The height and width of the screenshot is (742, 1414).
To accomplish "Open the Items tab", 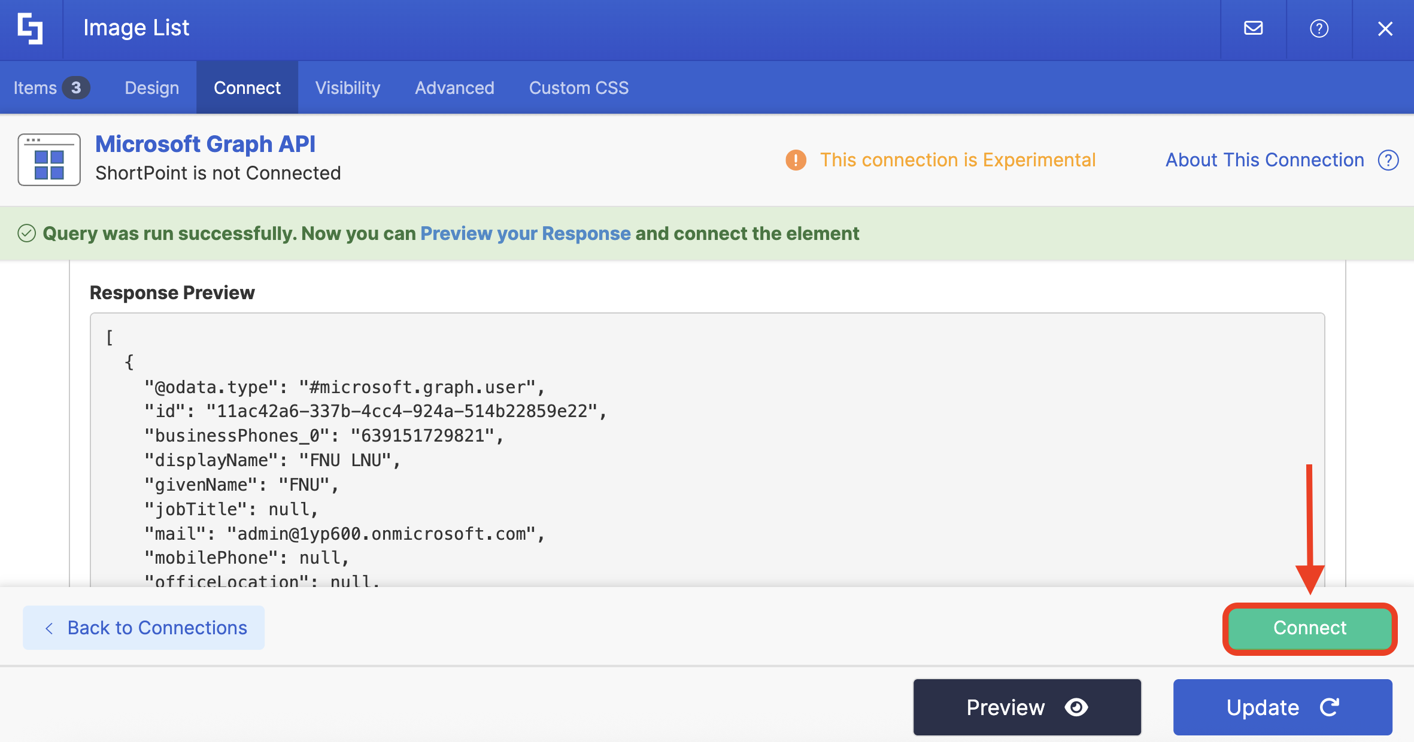I will tap(51, 88).
